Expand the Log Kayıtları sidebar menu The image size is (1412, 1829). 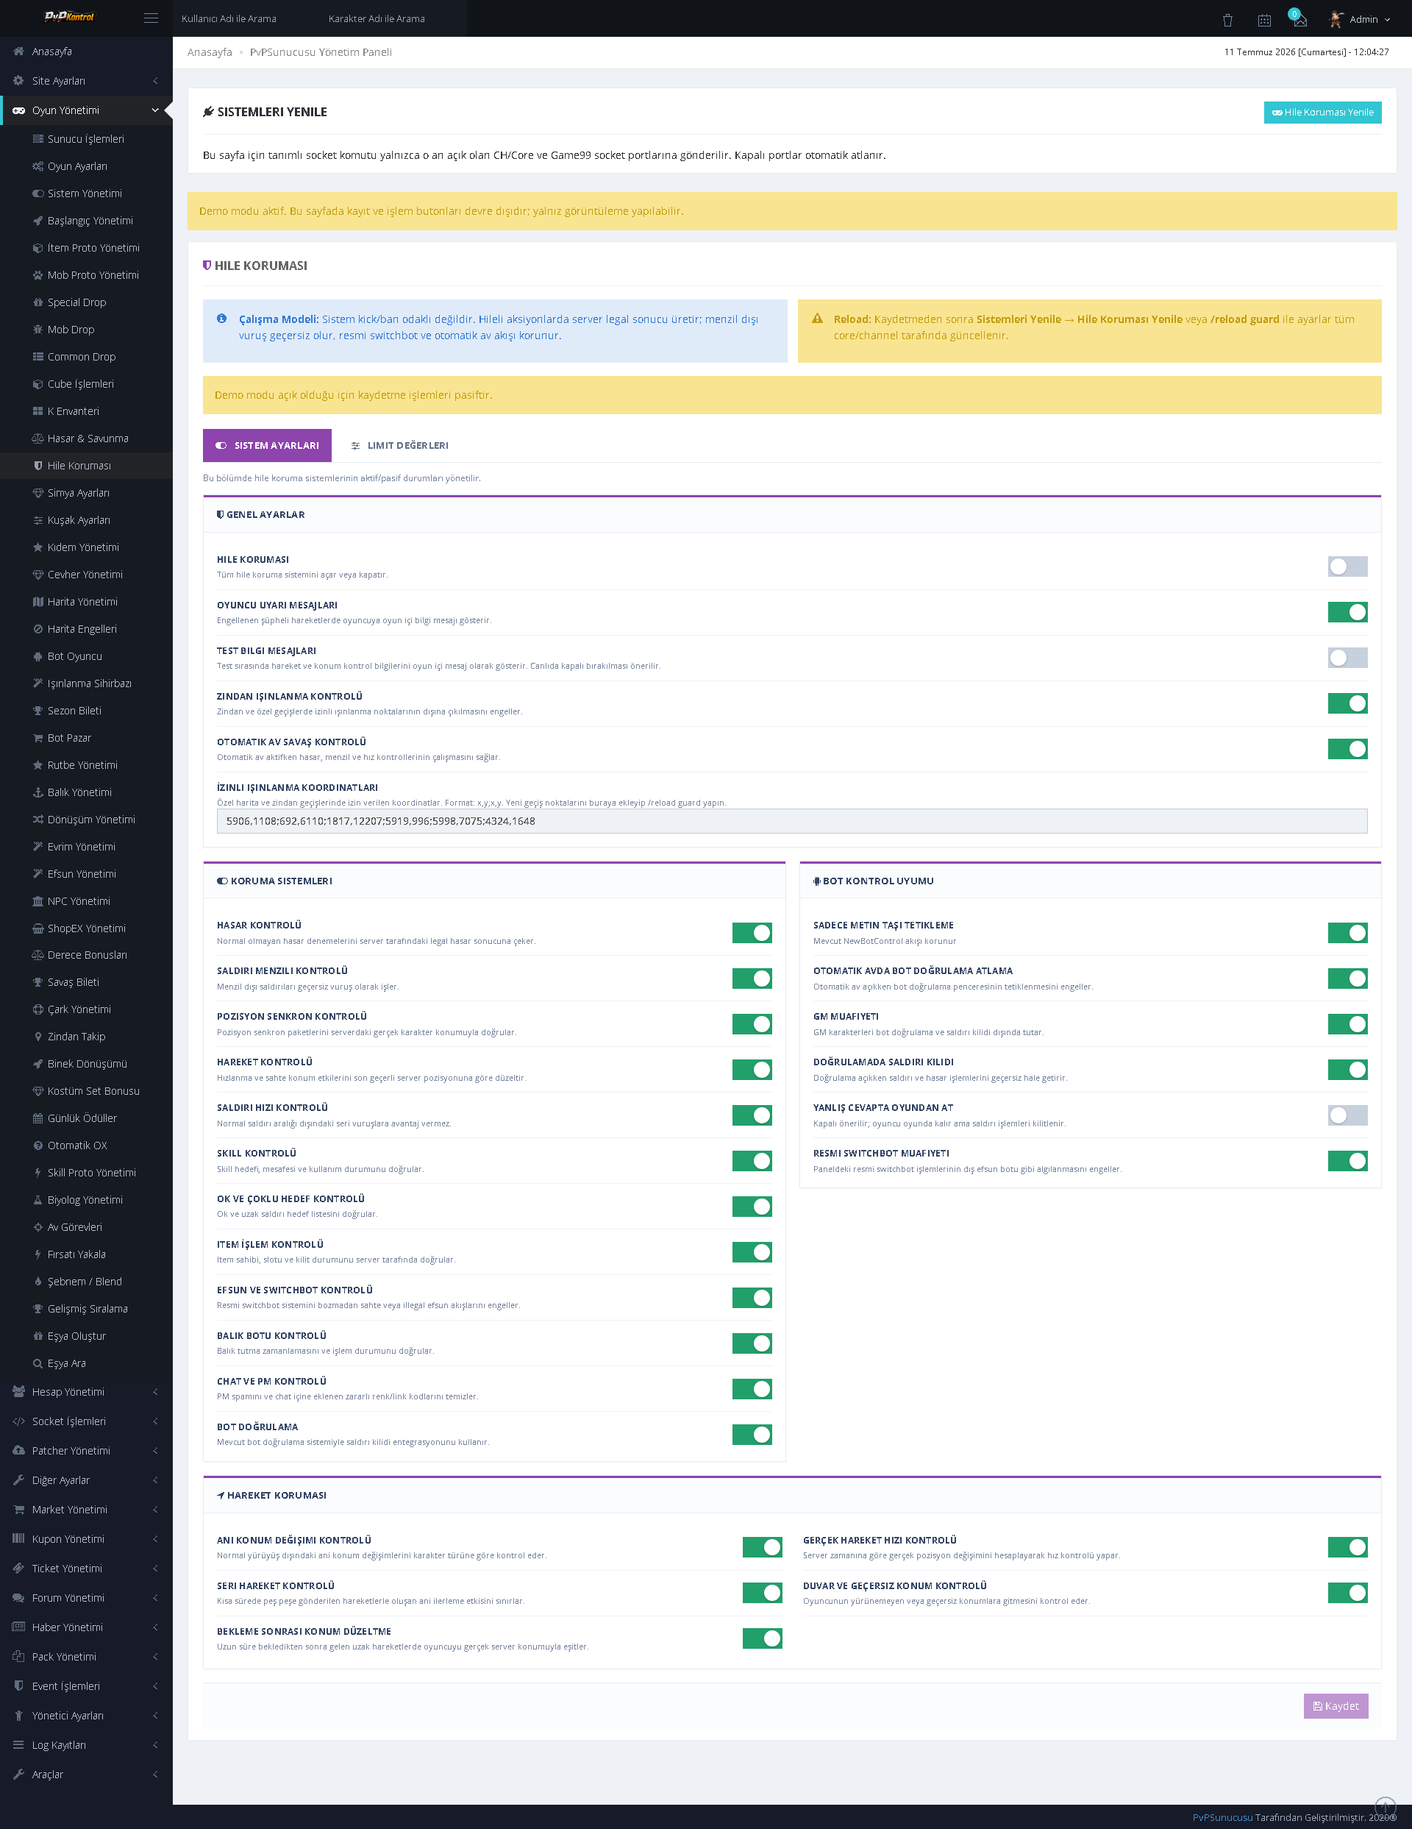(x=86, y=1745)
